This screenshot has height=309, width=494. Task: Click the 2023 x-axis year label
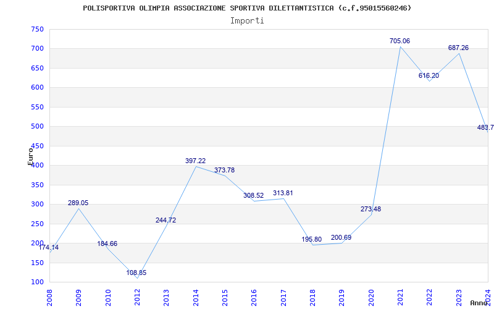point(459,298)
